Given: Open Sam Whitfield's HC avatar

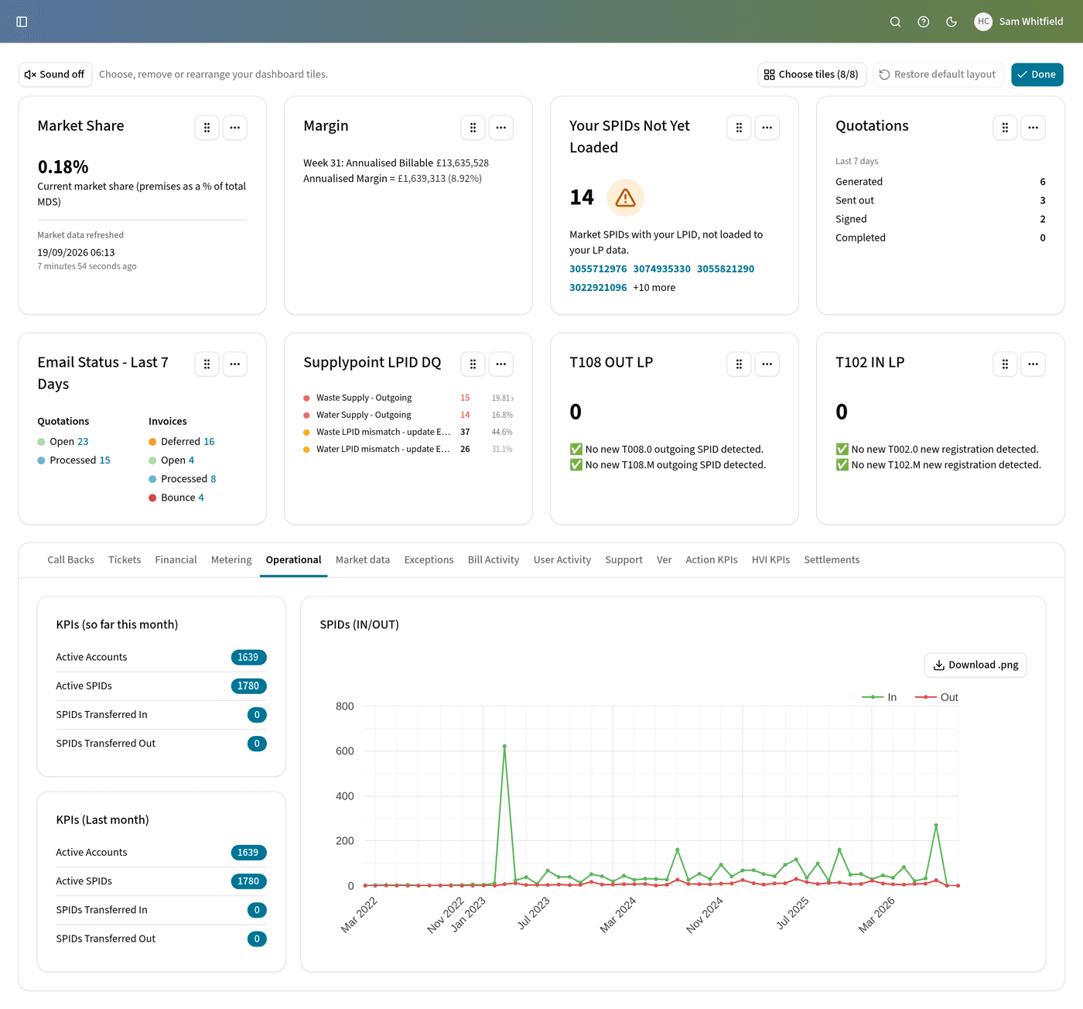Looking at the screenshot, I should click(983, 22).
